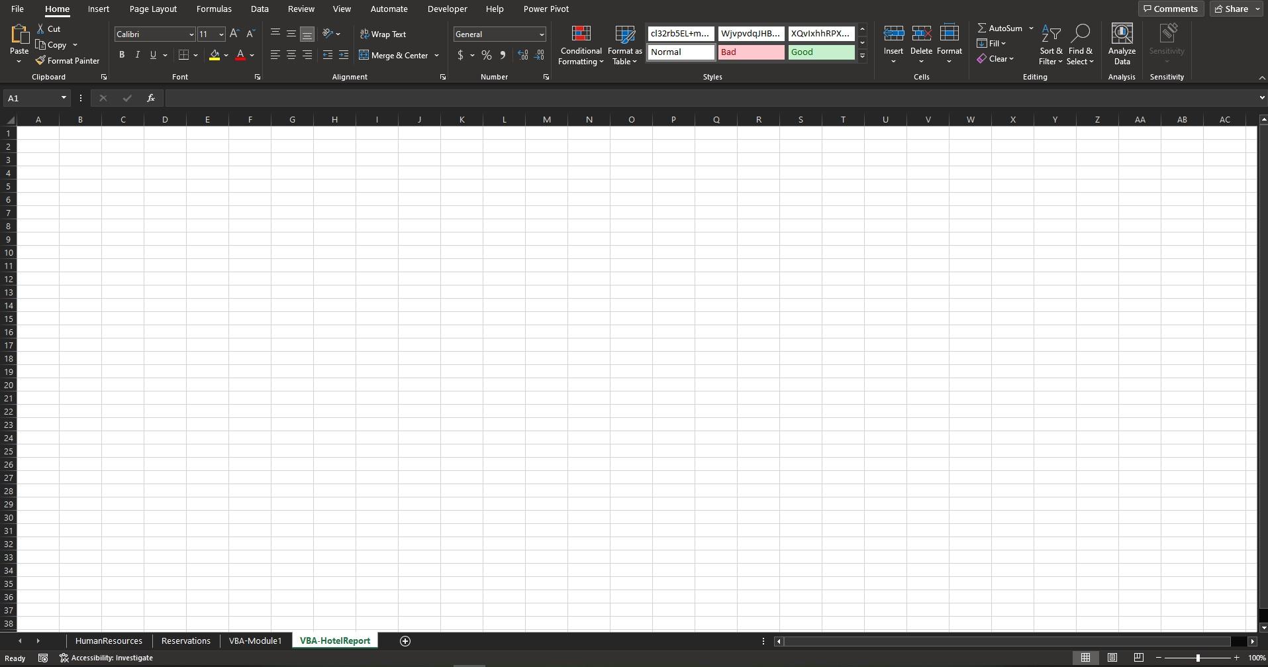The height and width of the screenshot is (667, 1268).
Task: Decrease font size with the smaller A icon
Action: coord(250,34)
